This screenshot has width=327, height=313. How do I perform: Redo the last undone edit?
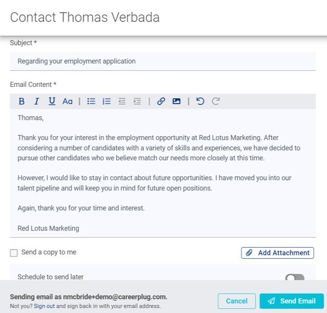[x=216, y=102]
